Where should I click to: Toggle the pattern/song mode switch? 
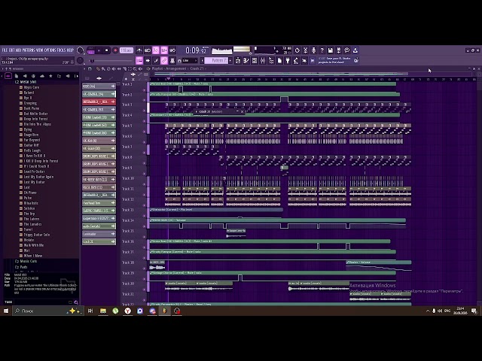[90, 50]
